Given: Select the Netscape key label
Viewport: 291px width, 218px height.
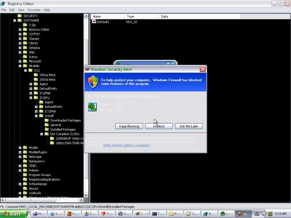Looking at the screenshot, I should [x=35, y=157].
